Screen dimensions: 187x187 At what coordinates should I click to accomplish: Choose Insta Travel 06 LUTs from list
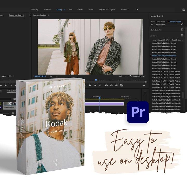[166, 81]
